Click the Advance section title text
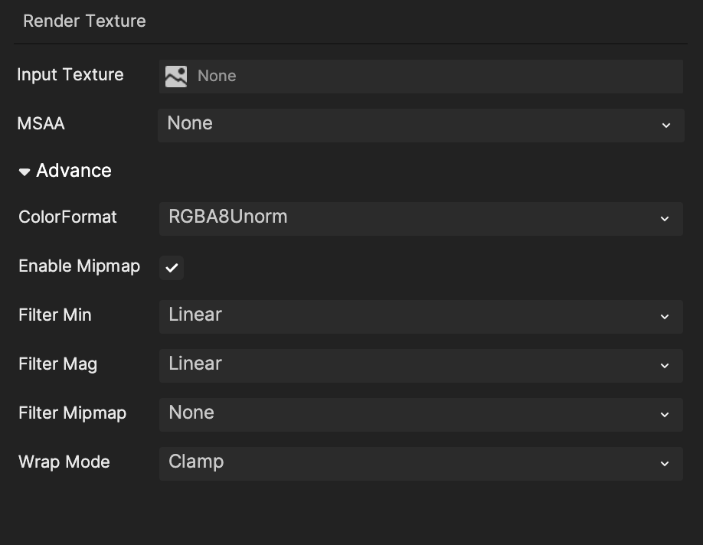This screenshot has height=545, width=703. point(74,171)
